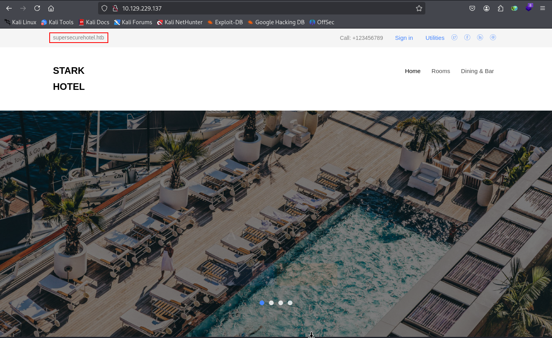Open the Kali Forums bookmark
The width and height of the screenshot is (552, 338).
click(x=133, y=22)
